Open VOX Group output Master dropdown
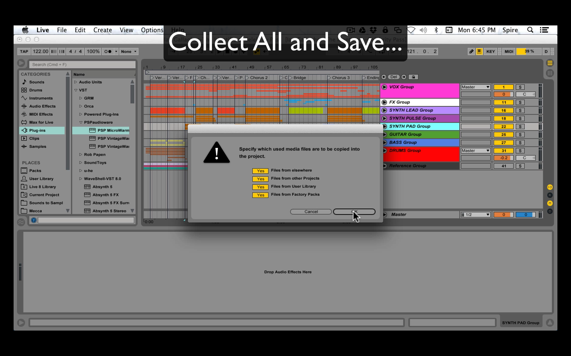The height and width of the screenshot is (356, 571). click(x=475, y=87)
